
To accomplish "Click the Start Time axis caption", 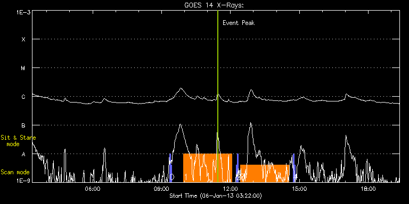I will tap(216, 195).
